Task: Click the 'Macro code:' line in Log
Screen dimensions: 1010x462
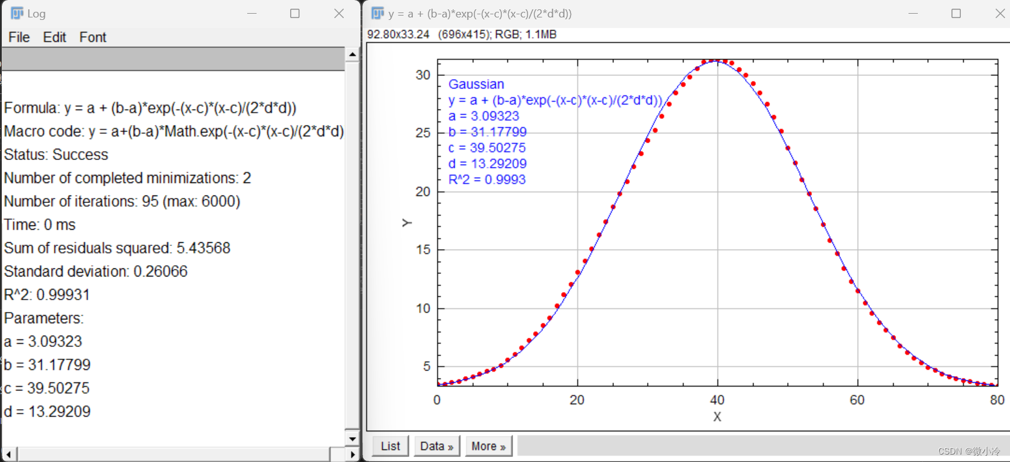Action: [174, 131]
